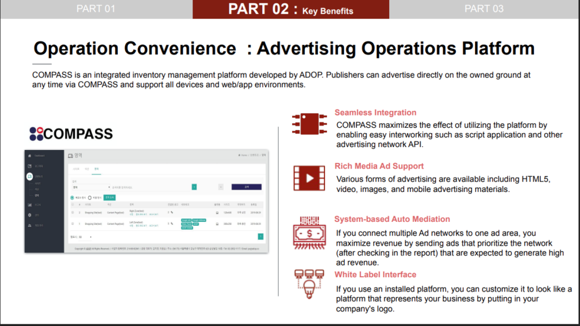580x326 pixels.
Task: Click the COMPASS logo
Action: click(71, 134)
